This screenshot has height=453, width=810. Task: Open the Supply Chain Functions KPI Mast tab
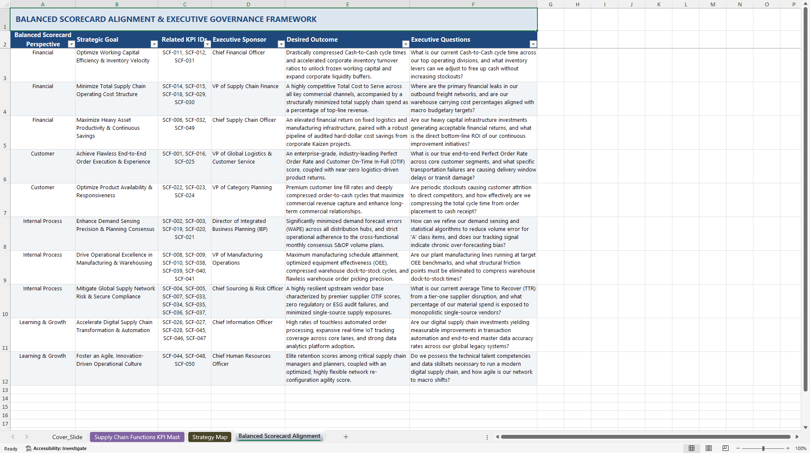click(x=137, y=437)
